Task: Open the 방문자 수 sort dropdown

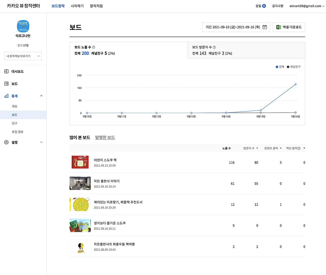Action: tap(257, 148)
